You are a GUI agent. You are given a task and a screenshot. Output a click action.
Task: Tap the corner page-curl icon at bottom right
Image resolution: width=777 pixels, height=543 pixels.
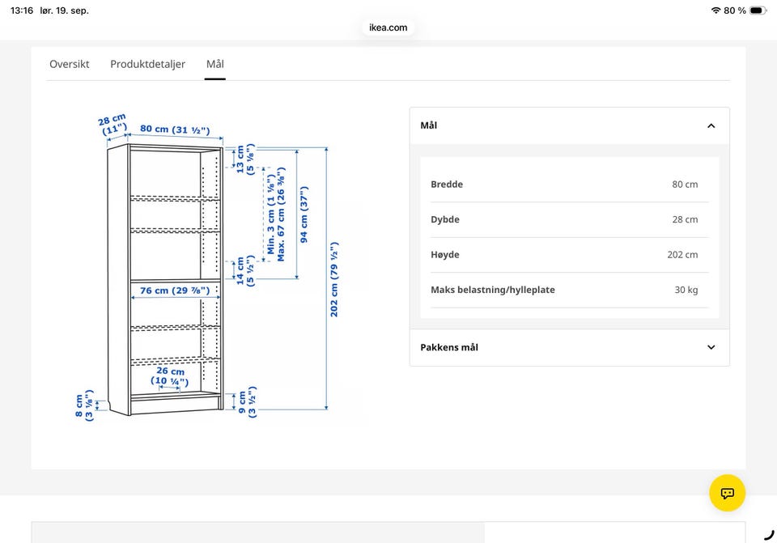click(769, 535)
